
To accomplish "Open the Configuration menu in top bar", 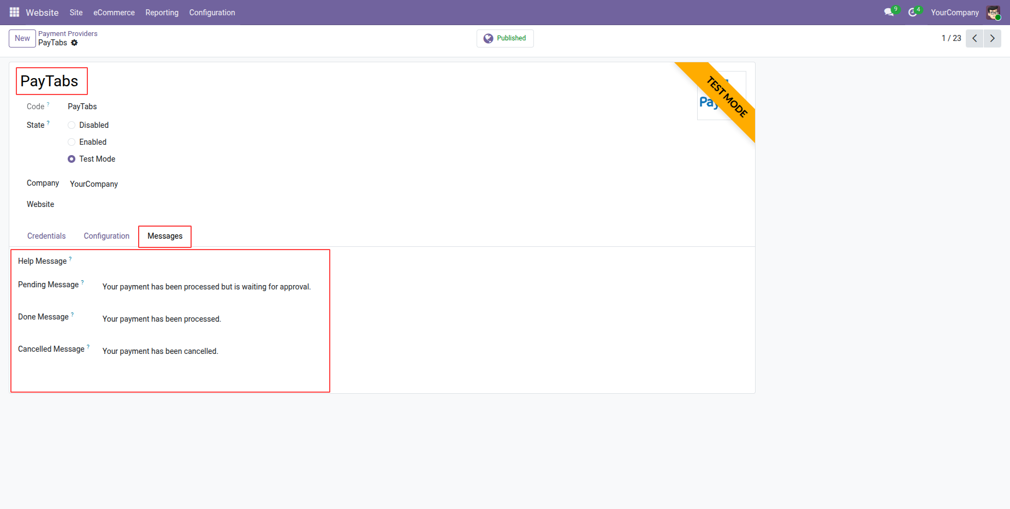I will coord(212,13).
